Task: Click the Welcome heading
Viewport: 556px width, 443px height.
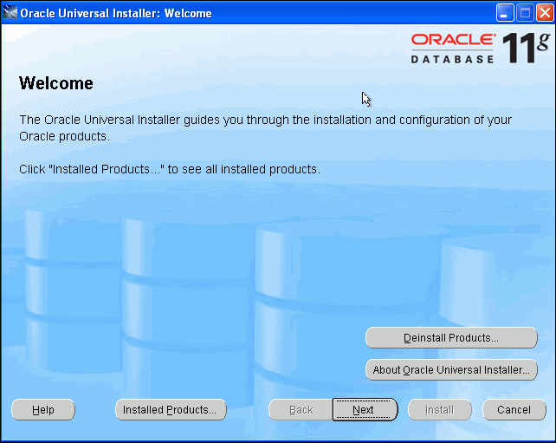Action: coord(56,84)
